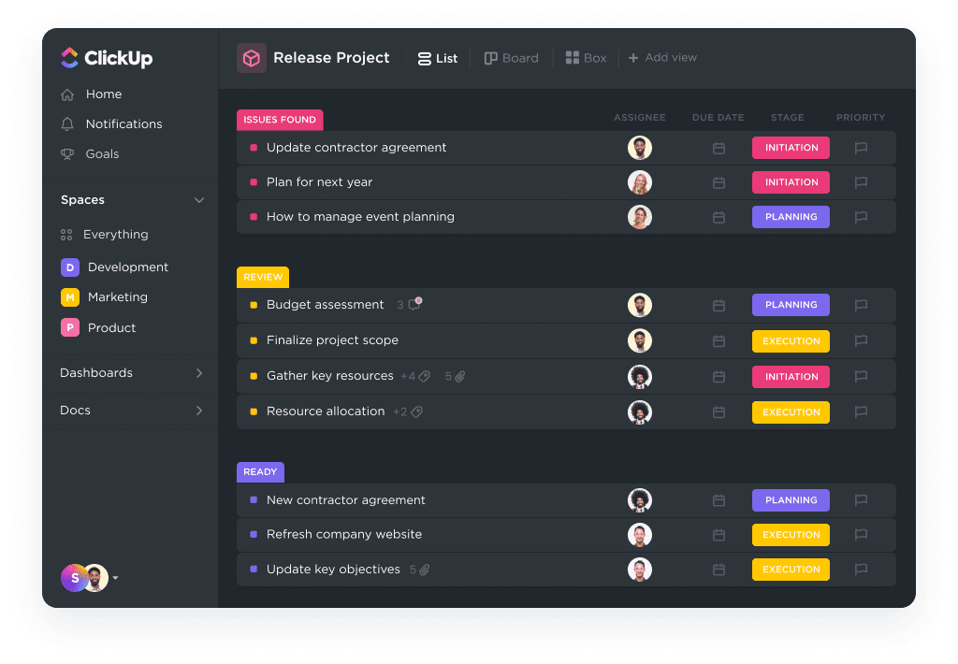Click the assignee avatar on Refresh company website
Screen dimensions: 958x664
click(640, 535)
